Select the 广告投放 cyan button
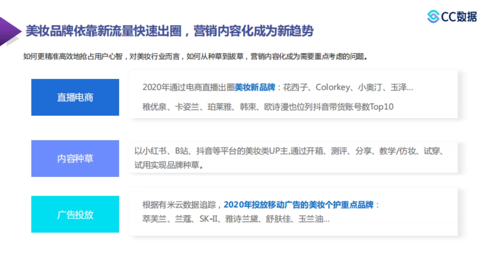This screenshot has height=273, width=487. tap(75, 214)
